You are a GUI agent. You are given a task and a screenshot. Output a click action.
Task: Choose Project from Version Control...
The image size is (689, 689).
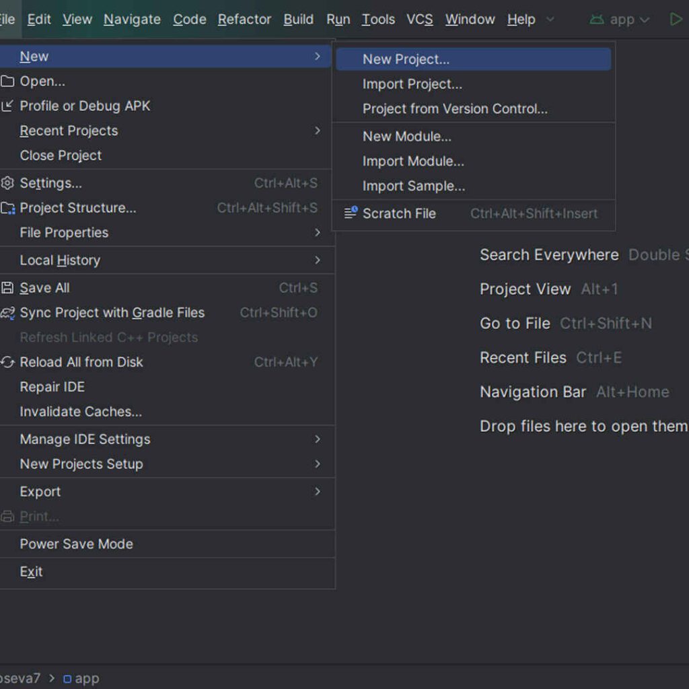pyautogui.click(x=455, y=109)
